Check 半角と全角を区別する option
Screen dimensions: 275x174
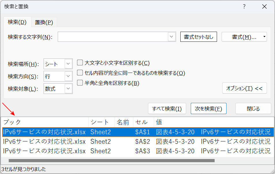(x=80, y=83)
